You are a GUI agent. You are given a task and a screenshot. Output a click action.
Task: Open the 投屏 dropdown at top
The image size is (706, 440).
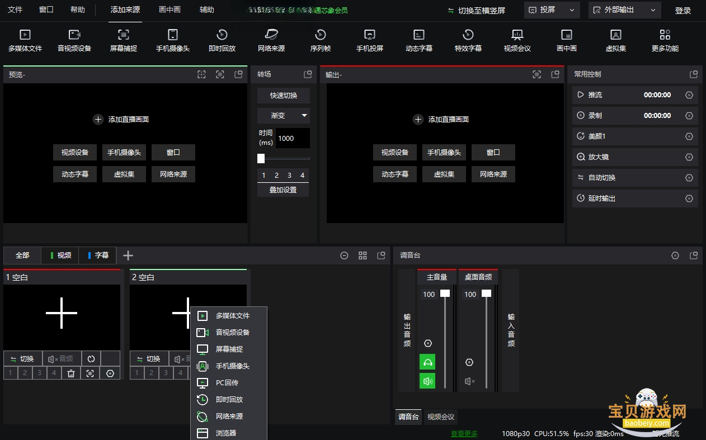pos(552,10)
